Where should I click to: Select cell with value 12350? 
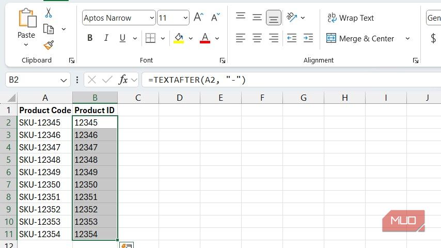click(95, 184)
